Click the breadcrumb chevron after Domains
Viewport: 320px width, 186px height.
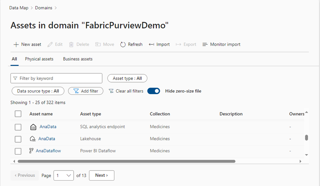[56, 8]
